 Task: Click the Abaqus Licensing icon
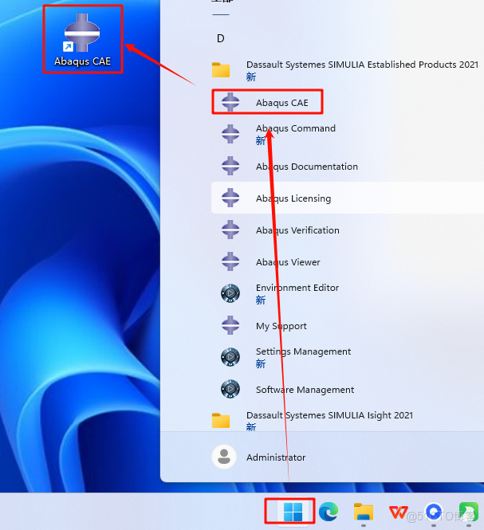tap(230, 198)
